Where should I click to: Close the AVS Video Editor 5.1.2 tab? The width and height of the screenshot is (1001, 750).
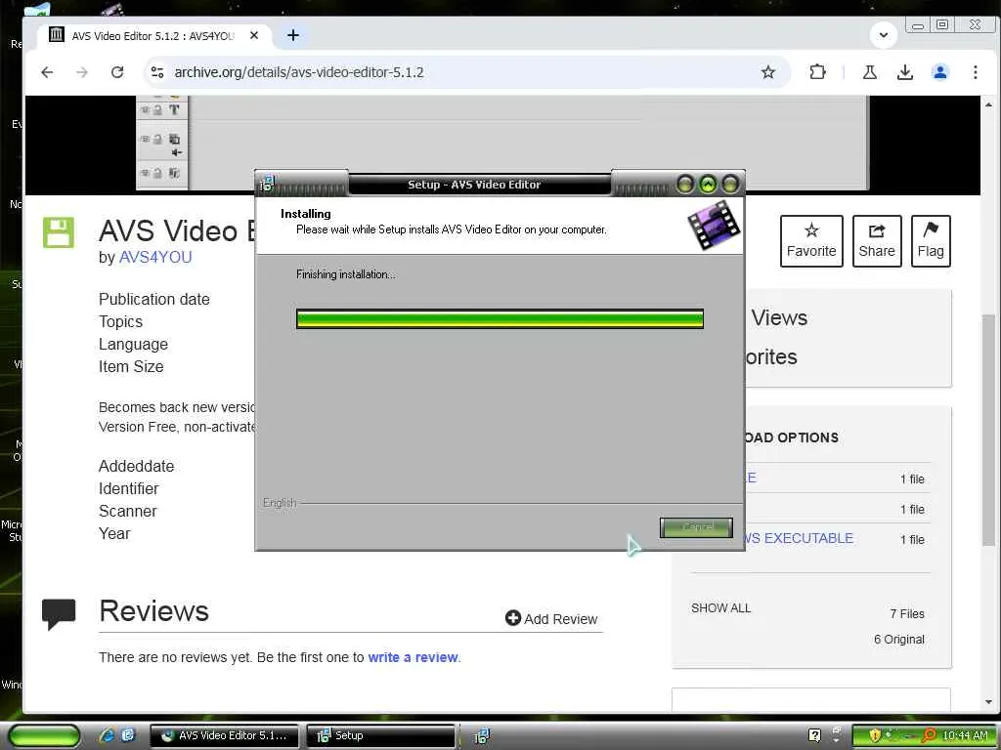pos(254,36)
